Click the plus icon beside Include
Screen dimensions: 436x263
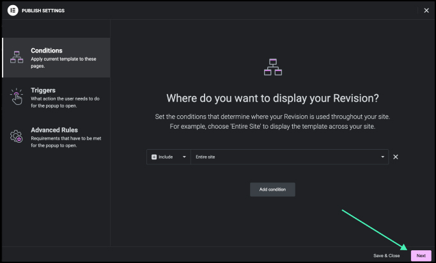pyautogui.click(x=154, y=157)
